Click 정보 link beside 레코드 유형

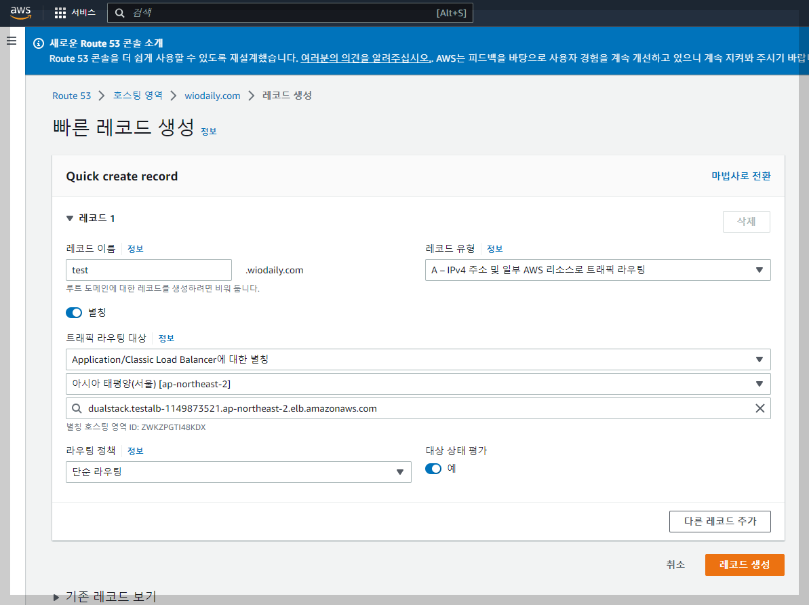pos(495,249)
